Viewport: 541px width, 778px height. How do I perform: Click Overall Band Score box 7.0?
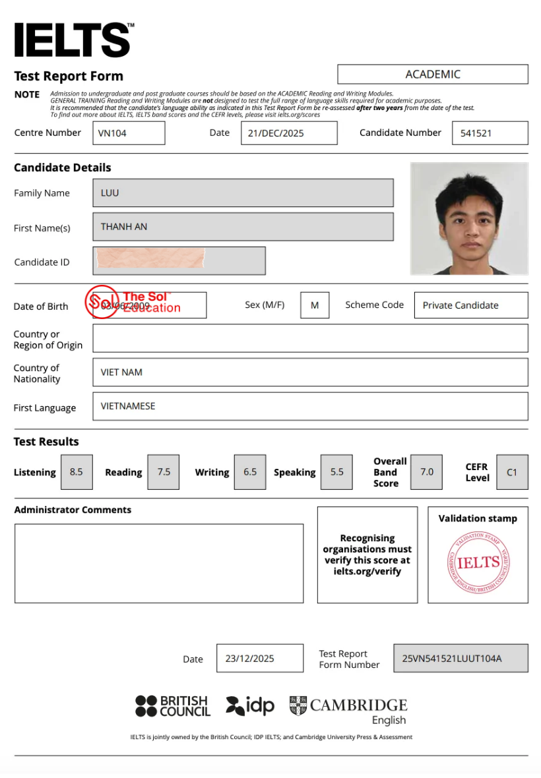point(426,472)
